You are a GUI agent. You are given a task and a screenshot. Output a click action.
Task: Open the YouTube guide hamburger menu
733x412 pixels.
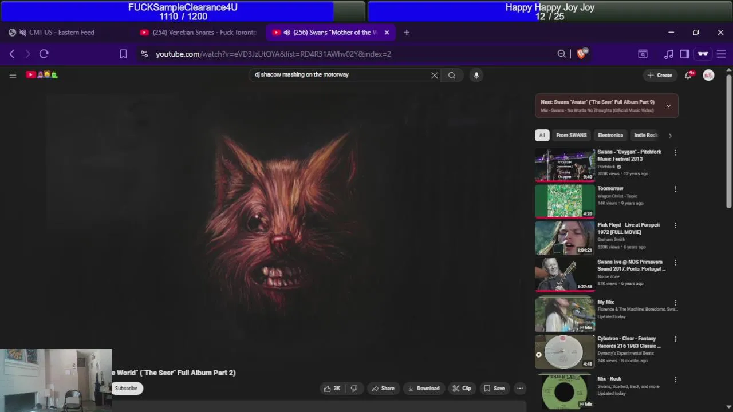(13, 75)
